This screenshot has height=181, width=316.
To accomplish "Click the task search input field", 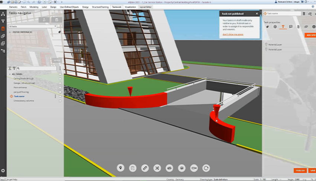I will point(37,69).
